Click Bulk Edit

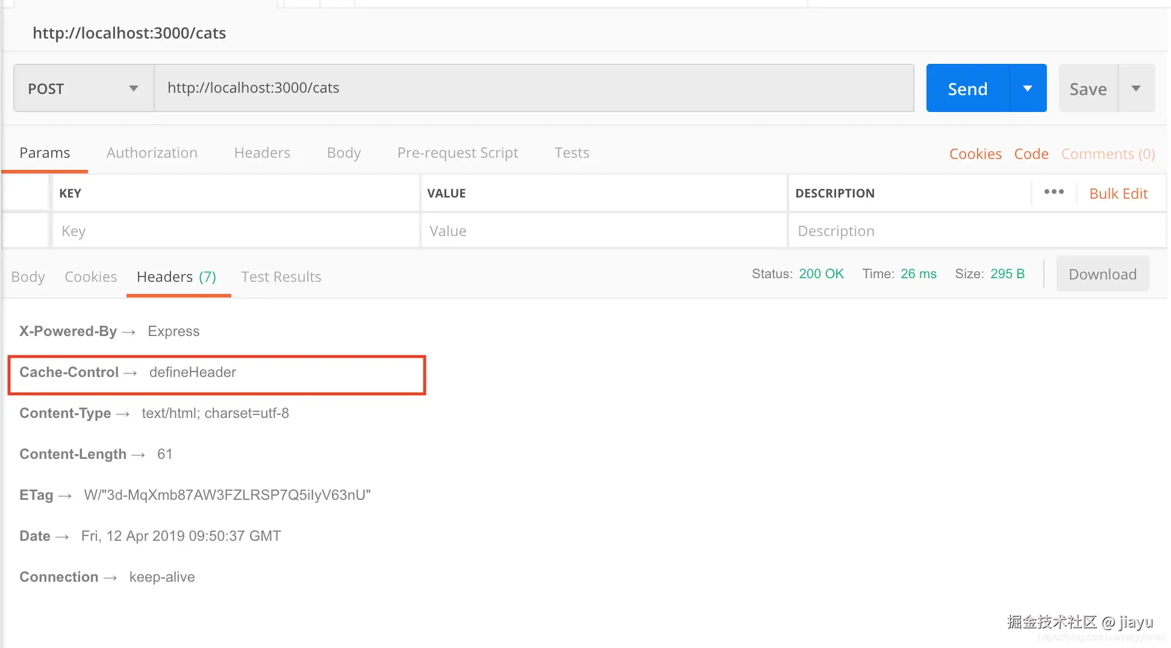[x=1119, y=193]
